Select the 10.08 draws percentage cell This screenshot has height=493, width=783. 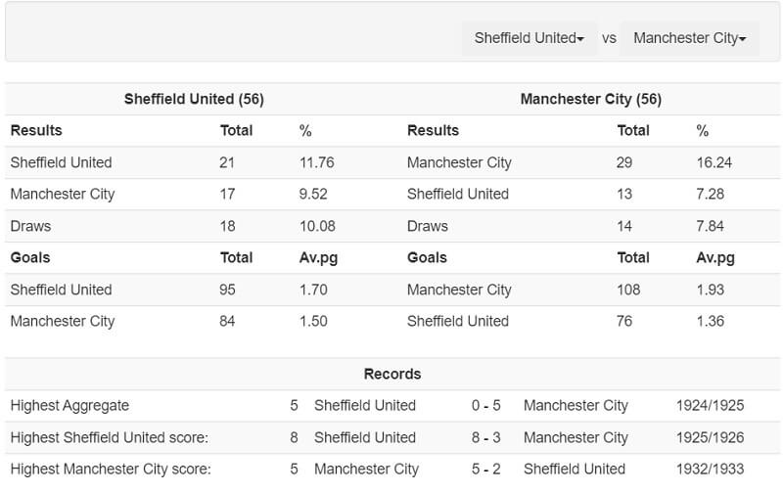point(317,226)
